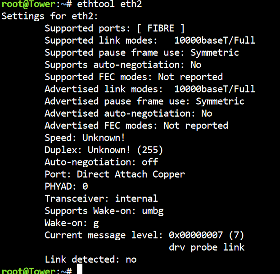Image resolution: width=280 pixels, height=274 pixels.
Task: Click the 'ethtool eth2' command text
Action: [109, 4]
